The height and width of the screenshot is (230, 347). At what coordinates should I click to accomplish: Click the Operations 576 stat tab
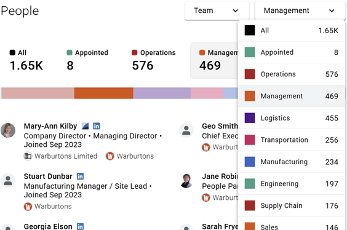[x=153, y=60]
